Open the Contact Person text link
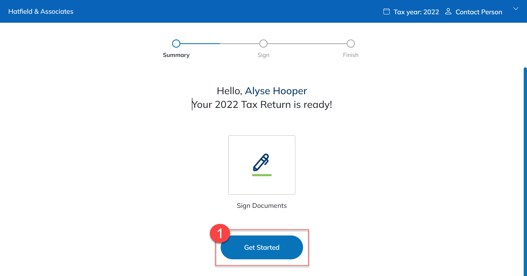 coord(479,12)
